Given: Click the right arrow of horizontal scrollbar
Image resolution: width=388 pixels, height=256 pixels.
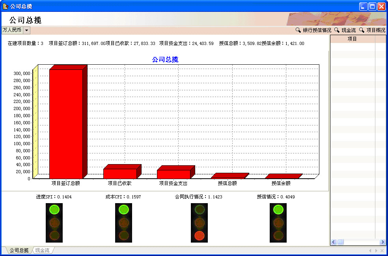Looking at the screenshot, I should tap(382, 242).
